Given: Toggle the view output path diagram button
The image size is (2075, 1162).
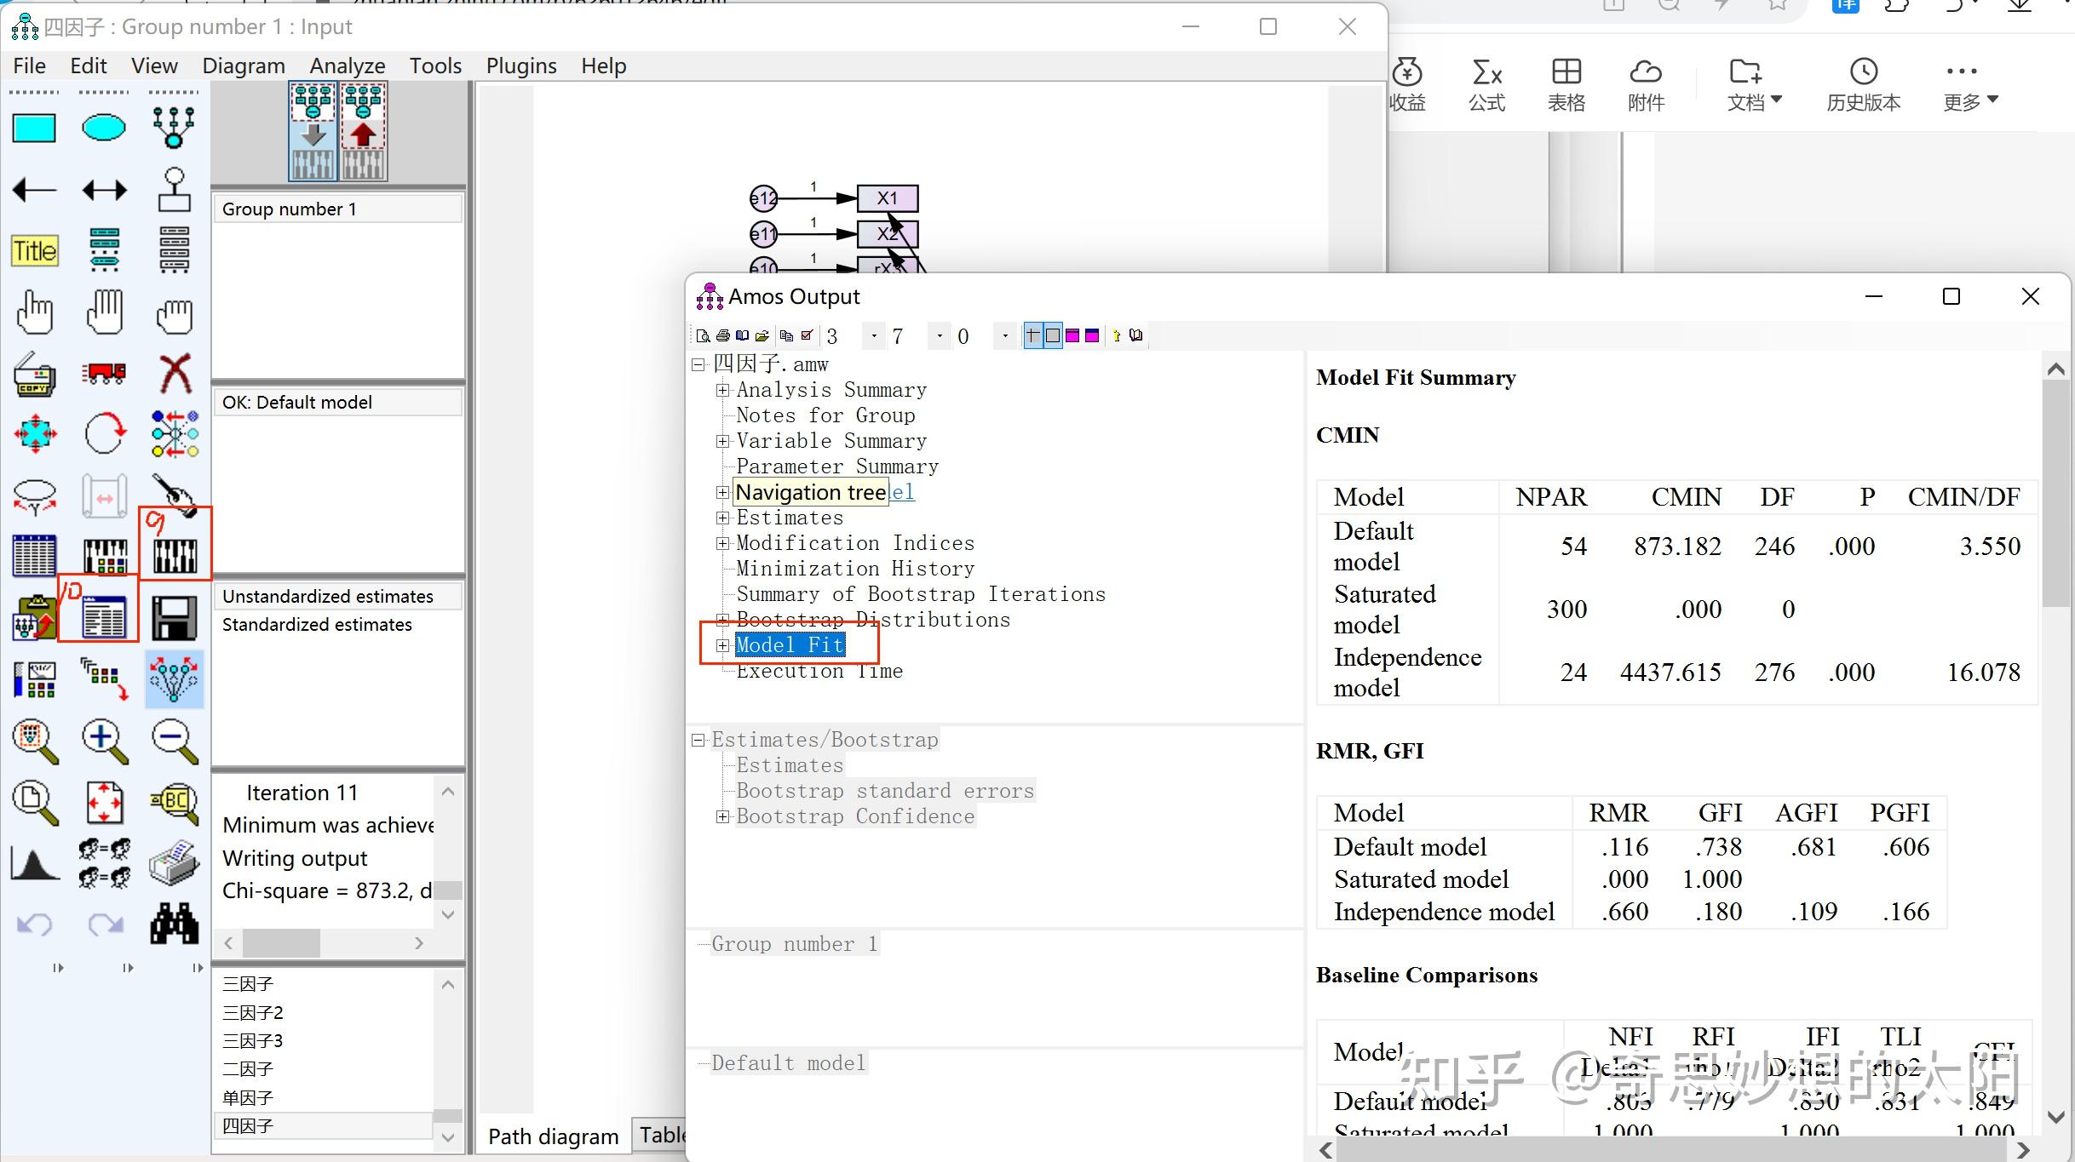Looking at the screenshot, I should 364,131.
